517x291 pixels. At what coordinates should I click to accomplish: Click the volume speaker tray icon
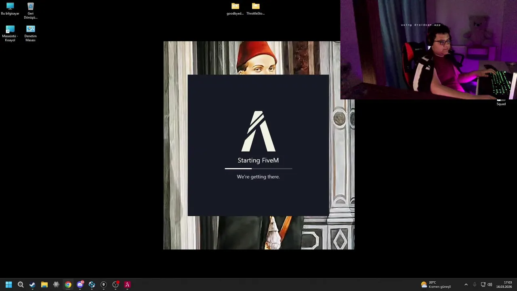coord(490,285)
